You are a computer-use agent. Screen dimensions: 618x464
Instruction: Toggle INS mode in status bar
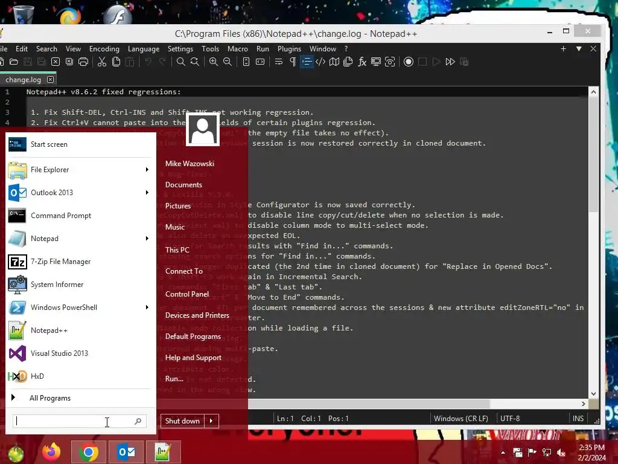[x=578, y=419]
